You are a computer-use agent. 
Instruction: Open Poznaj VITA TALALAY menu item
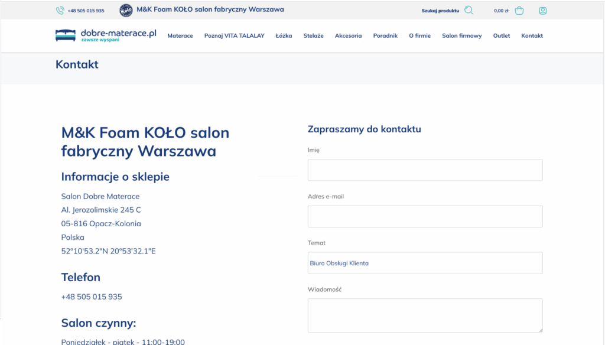coord(234,35)
